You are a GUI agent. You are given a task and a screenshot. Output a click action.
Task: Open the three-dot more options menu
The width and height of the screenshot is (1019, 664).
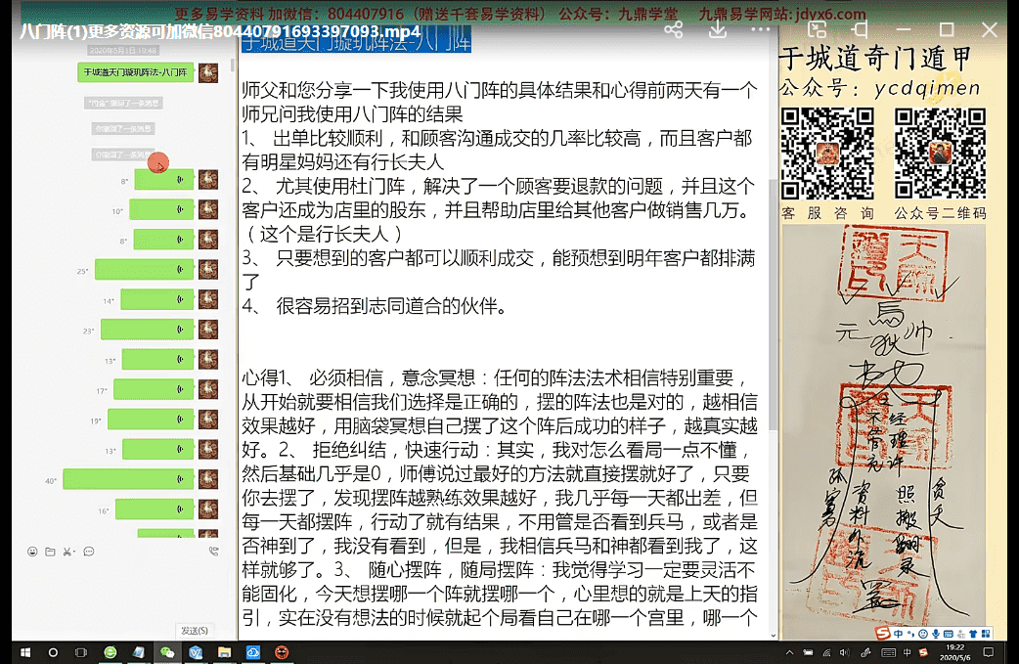[x=762, y=29]
